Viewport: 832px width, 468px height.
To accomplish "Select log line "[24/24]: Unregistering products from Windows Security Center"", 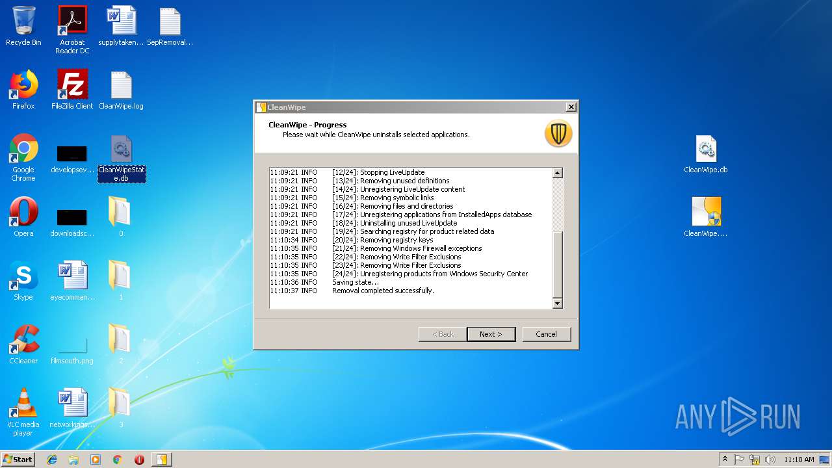I will (430, 274).
